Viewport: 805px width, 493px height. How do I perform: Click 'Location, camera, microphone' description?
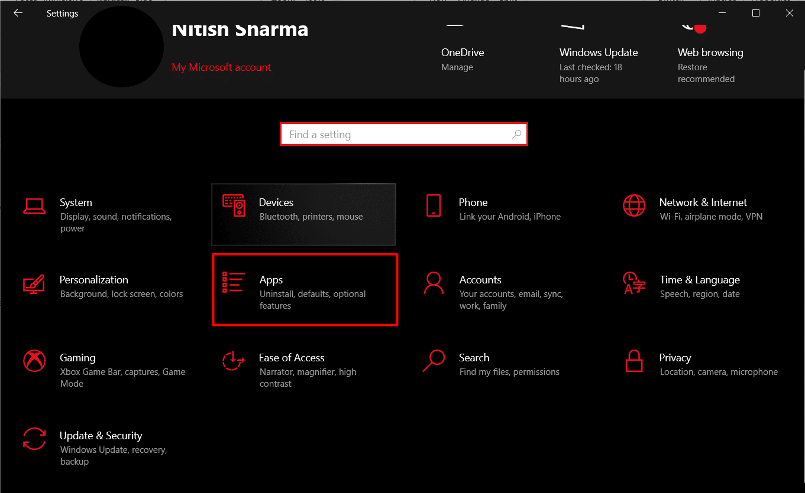[719, 372]
